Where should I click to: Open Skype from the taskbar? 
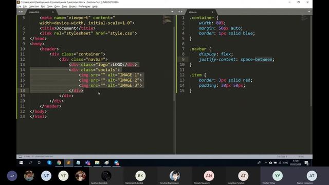49,163
